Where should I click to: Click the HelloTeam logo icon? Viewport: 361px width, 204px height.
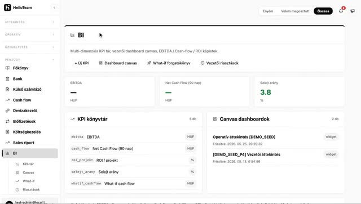[7, 7]
